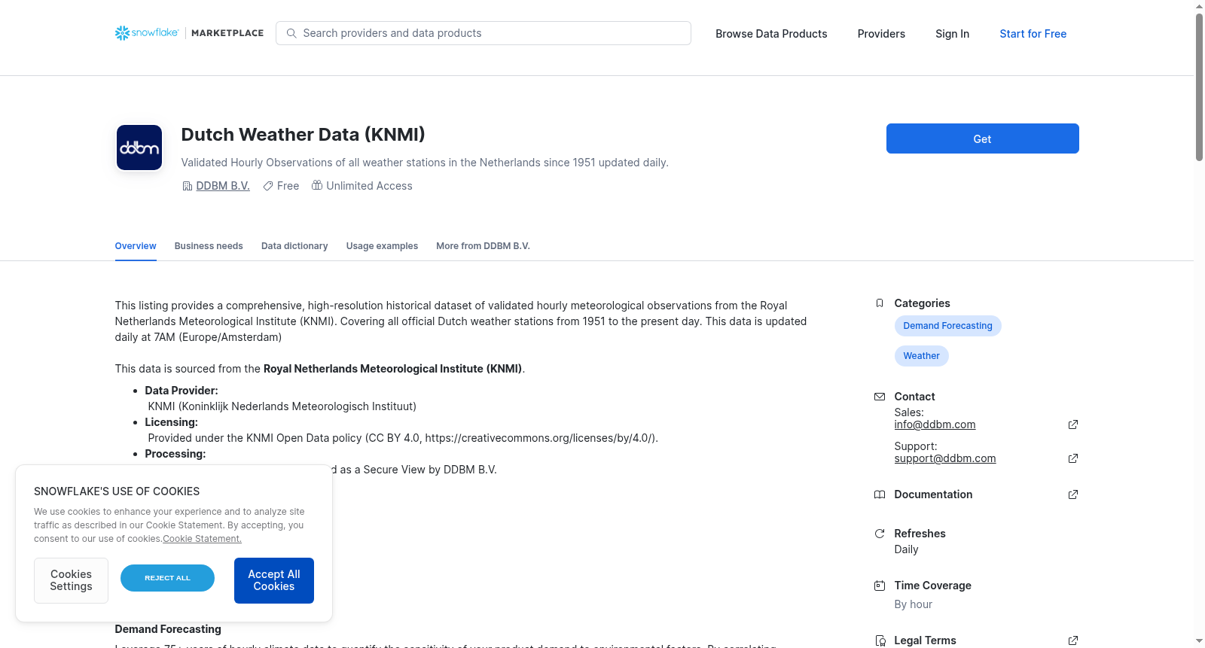Open Legal Terms external link icon
The width and height of the screenshot is (1205, 648).
tap(1073, 640)
